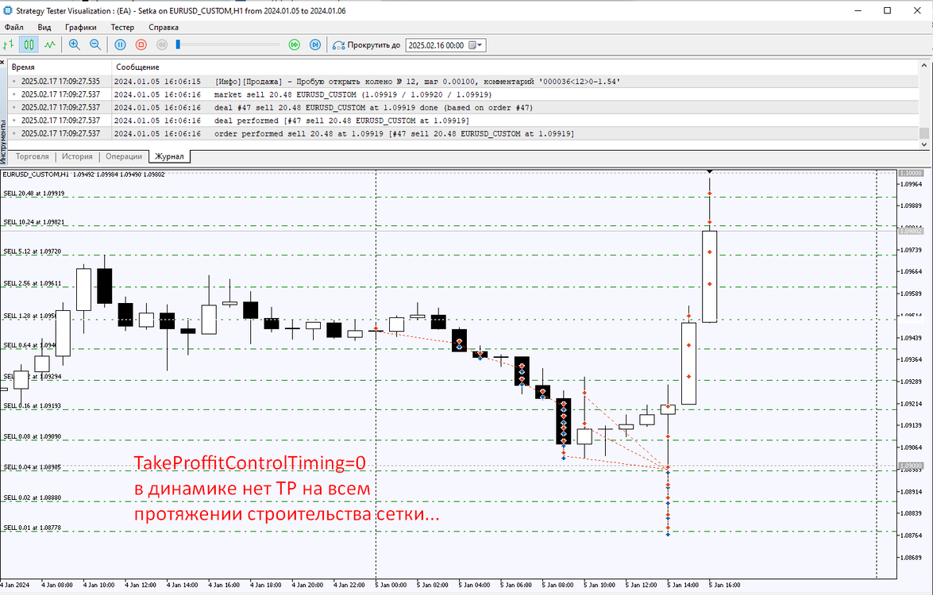Screen dimensions: 933x595
Task: Switch to the Торговля tab
Action: tap(32, 156)
